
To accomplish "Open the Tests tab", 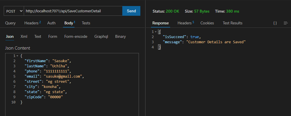I will (86, 23).
